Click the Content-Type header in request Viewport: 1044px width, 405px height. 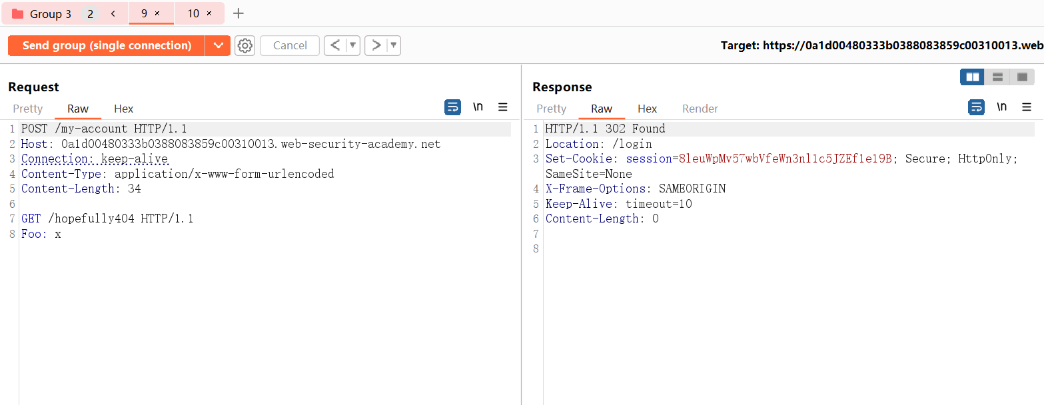177,174
